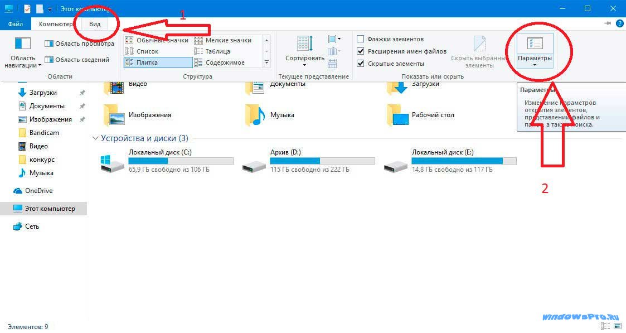This screenshot has width=626, height=333.
Task: Select the Документы folder tile
Action: tap(275, 87)
